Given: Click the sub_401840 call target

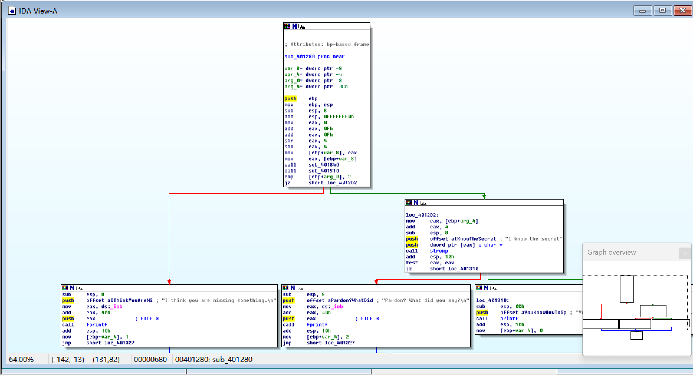Looking at the screenshot, I should click(323, 165).
